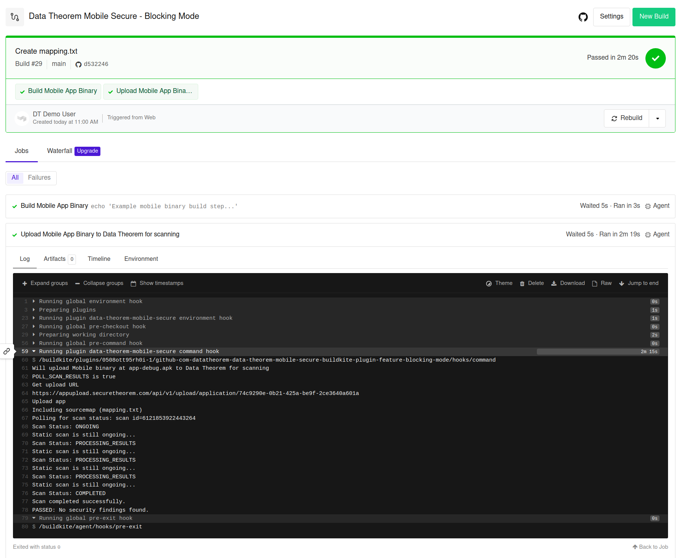Expand plugin environment hook group on line 23
The height and width of the screenshot is (558, 681).
34,318
